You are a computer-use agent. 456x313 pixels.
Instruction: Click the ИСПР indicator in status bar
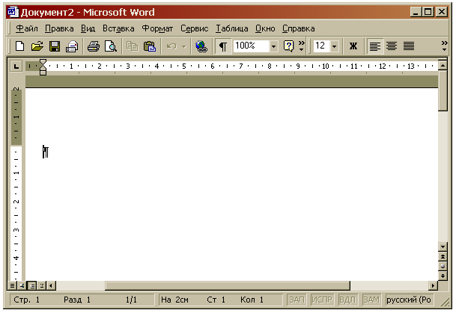point(322,300)
